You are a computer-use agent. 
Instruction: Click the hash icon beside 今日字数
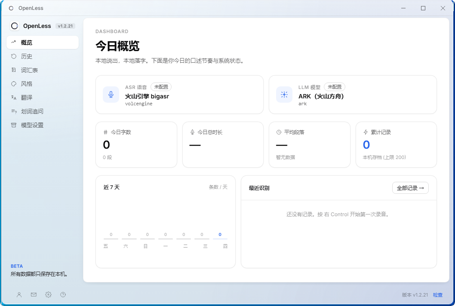(x=106, y=132)
